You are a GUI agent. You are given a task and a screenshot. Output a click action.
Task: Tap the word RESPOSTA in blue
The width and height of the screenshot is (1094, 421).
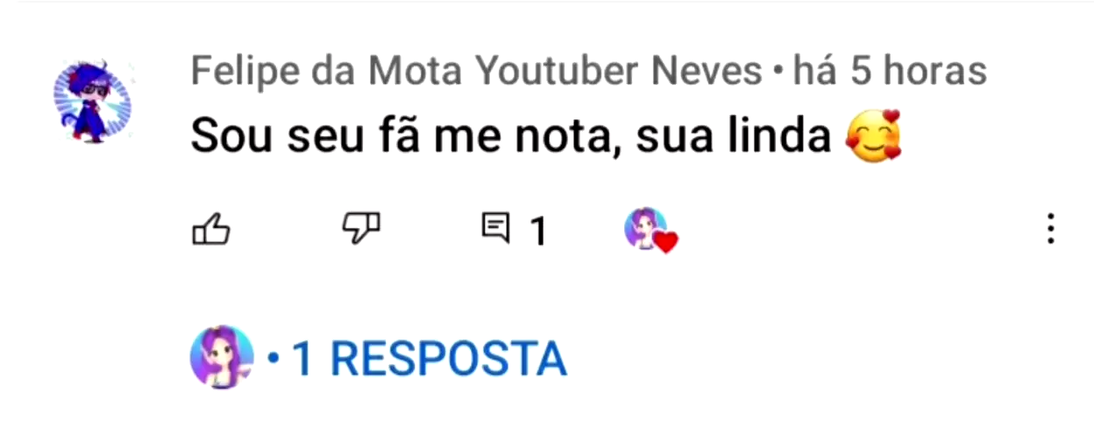[x=448, y=358]
